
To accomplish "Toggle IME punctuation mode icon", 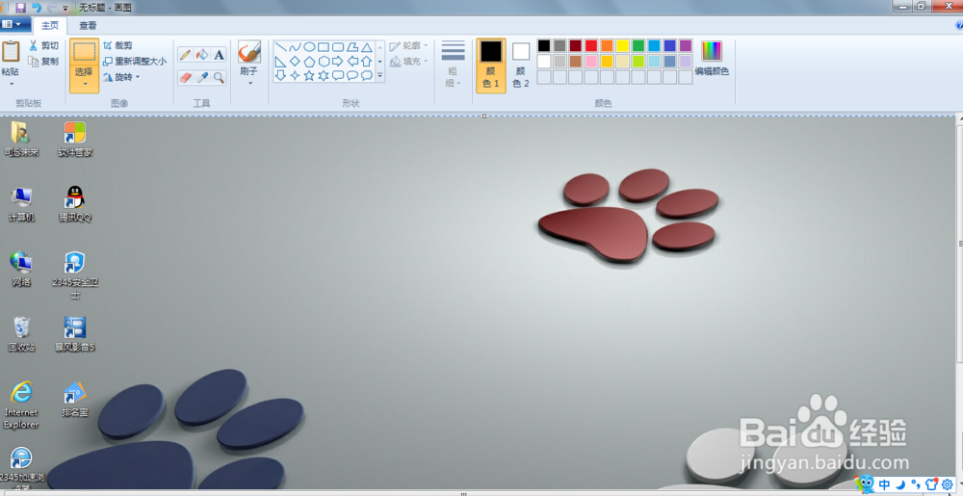I will (917, 483).
